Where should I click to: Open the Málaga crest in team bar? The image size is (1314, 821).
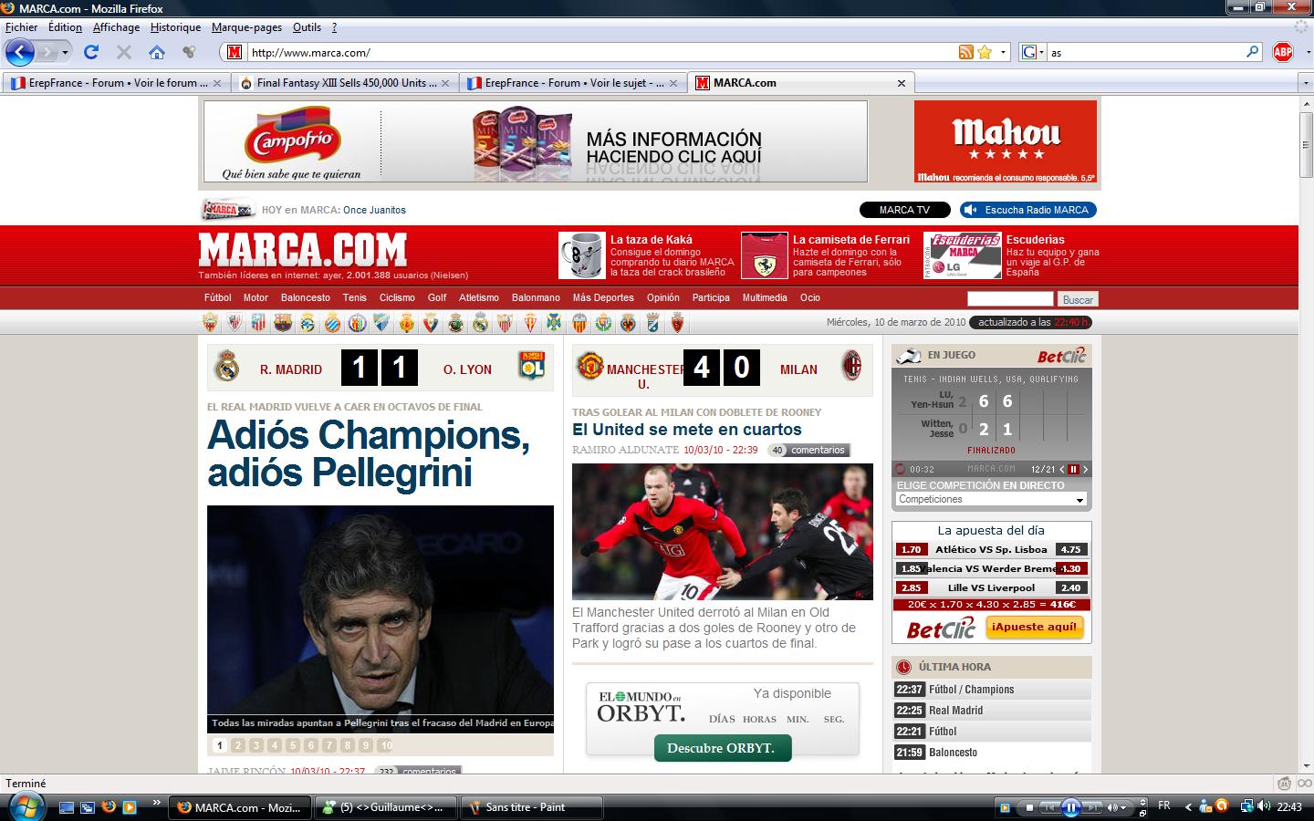point(381,323)
